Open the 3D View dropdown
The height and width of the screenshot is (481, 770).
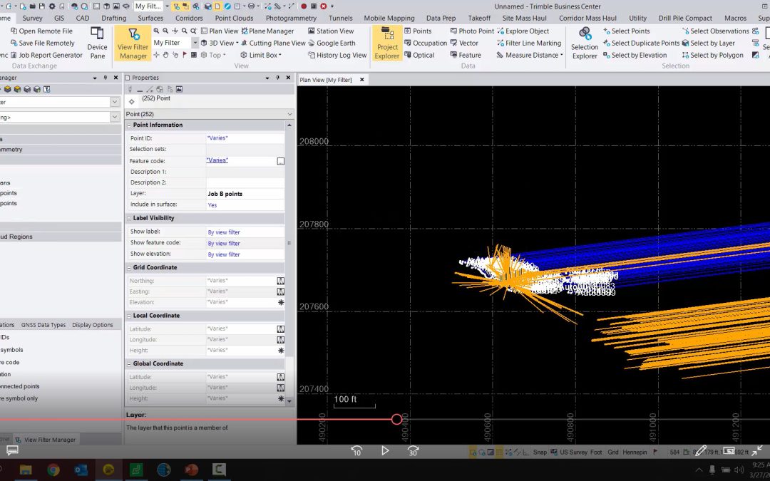[x=237, y=43]
